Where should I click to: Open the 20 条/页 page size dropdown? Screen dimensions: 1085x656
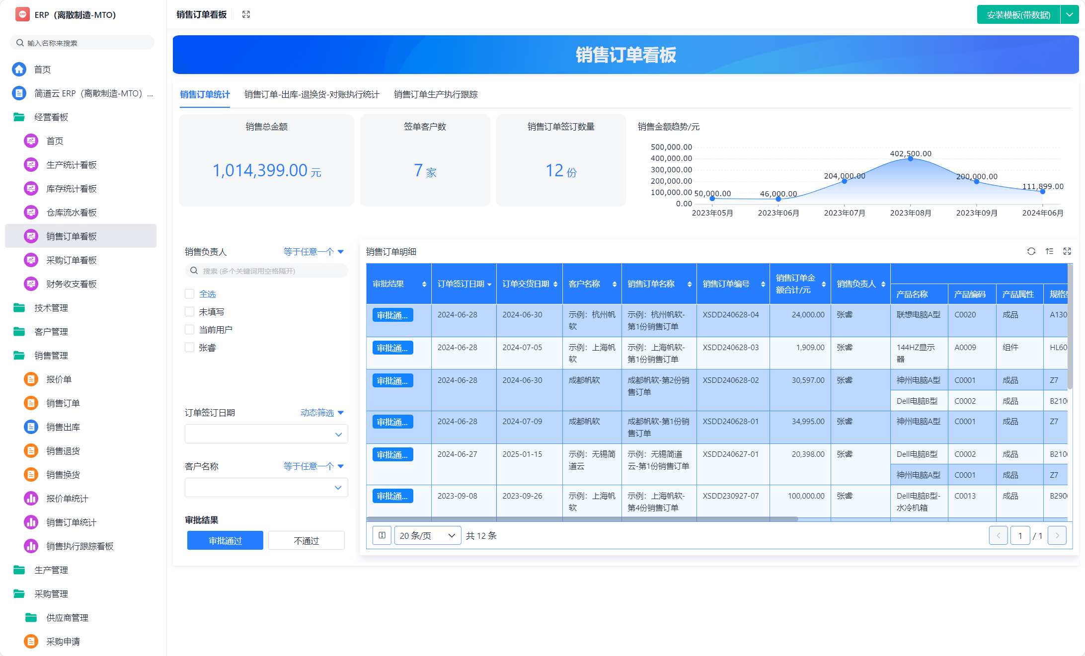tap(427, 535)
